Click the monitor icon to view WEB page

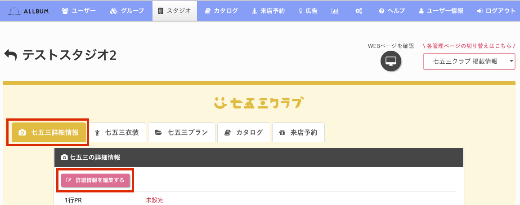click(x=390, y=61)
